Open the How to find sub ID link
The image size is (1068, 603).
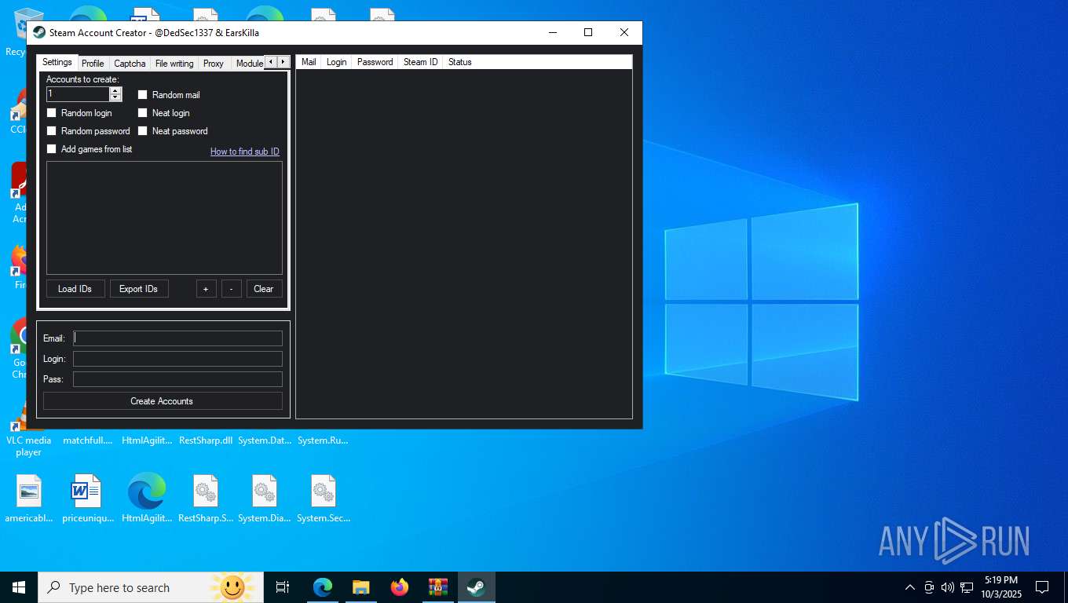click(245, 152)
